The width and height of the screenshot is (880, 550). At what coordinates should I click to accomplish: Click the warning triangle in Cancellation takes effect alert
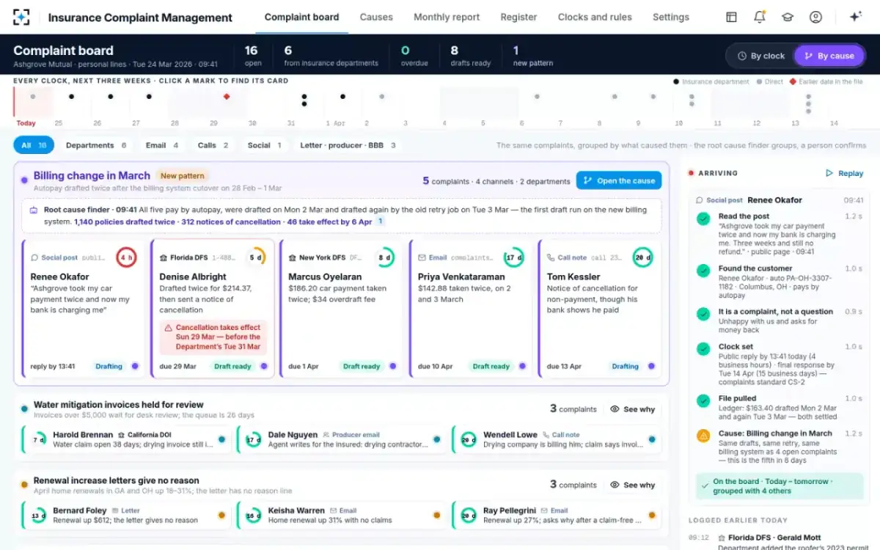pyautogui.click(x=169, y=329)
